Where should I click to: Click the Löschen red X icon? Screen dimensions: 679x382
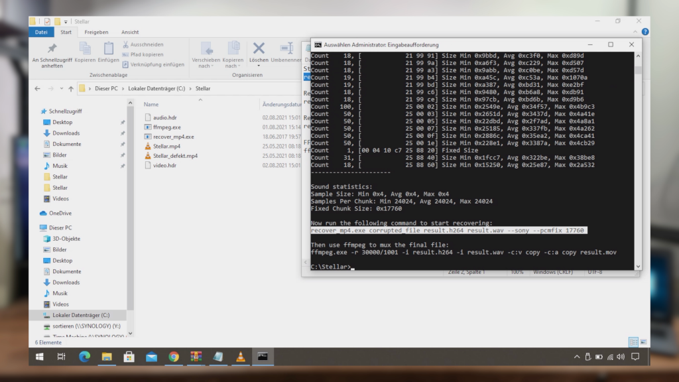(x=259, y=48)
